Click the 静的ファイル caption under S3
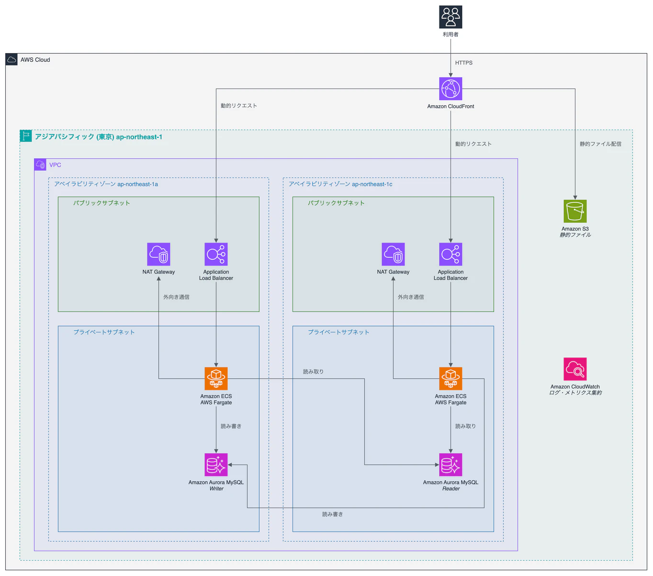The height and width of the screenshot is (576, 653). click(x=575, y=235)
